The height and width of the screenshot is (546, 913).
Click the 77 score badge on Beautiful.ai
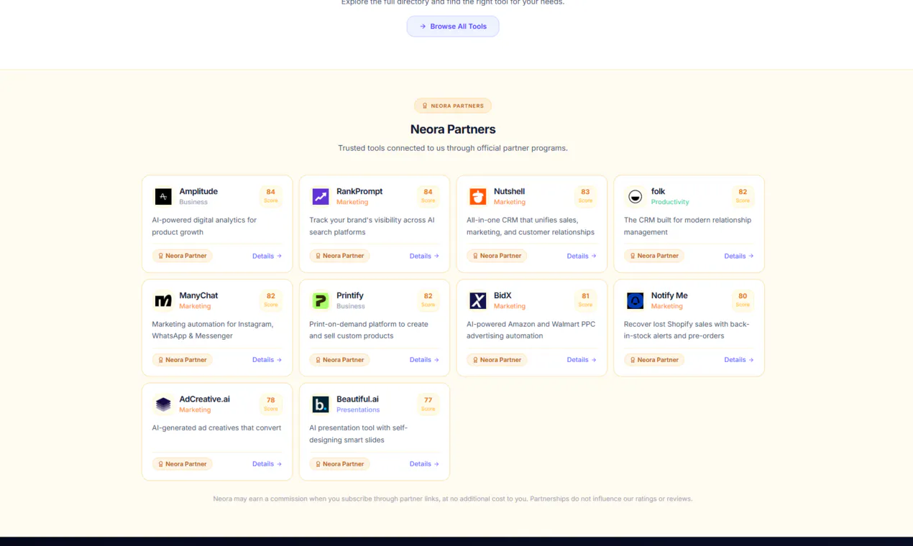click(x=428, y=404)
